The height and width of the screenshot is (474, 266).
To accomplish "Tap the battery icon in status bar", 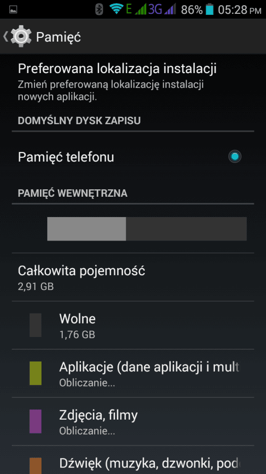I will [209, 10].
